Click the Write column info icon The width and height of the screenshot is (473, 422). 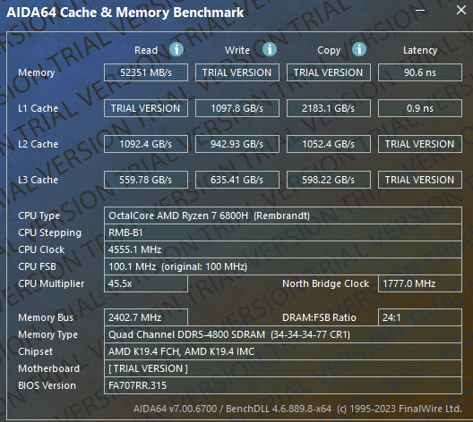click(x=270, y=49)
